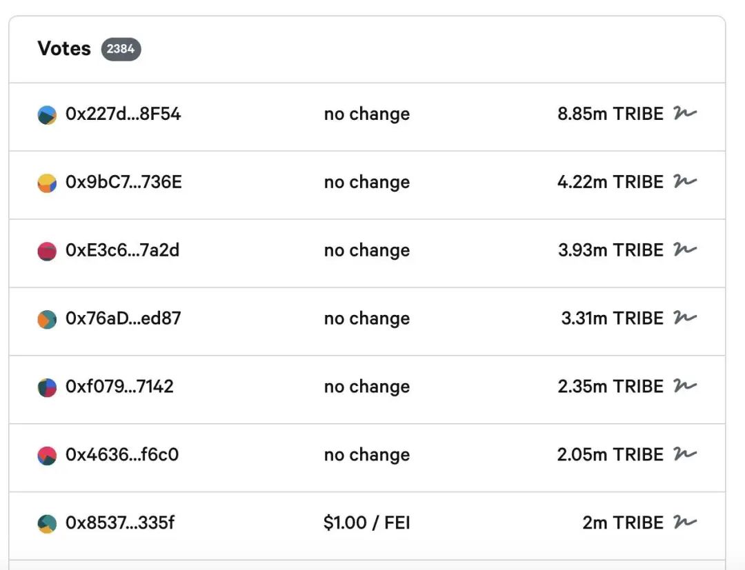The height and width of the screenshot is (570, 745).
Task: View the signature icon next to 2.35m TRIBE
Action: pyautogui.click(x=685, y=386)
